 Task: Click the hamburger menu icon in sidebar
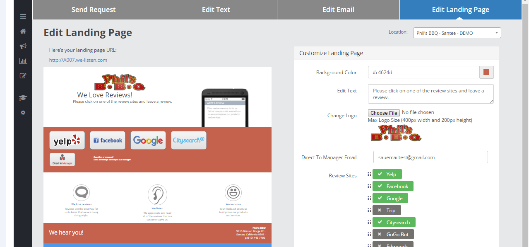coord(23,17)
